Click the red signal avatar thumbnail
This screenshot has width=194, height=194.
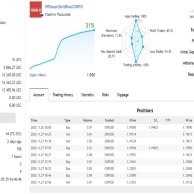point(36,9)
